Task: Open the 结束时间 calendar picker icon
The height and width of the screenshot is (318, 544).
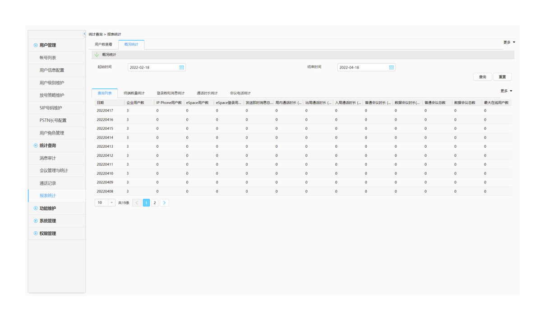Action: (392, 67)
